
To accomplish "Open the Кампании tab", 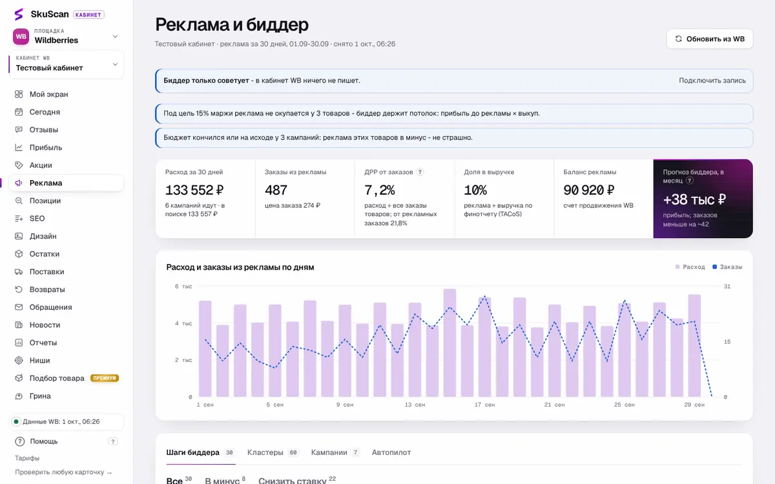I will tap(335, 452).
